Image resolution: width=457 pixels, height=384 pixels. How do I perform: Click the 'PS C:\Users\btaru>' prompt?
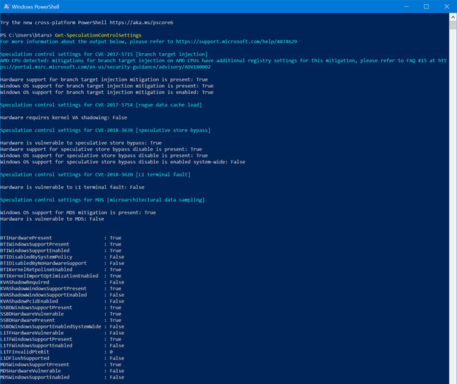point(26,35)
